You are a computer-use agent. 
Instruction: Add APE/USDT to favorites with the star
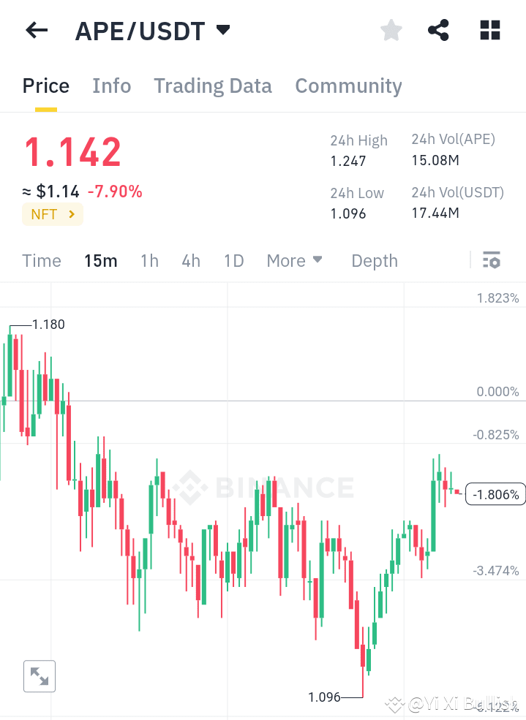coord(391,30)
